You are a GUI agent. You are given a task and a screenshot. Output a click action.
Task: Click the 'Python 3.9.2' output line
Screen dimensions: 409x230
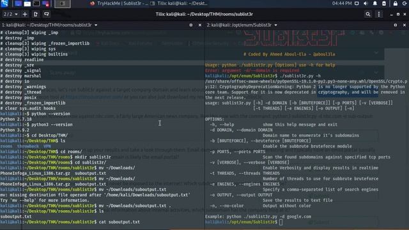tap(15, 130)
